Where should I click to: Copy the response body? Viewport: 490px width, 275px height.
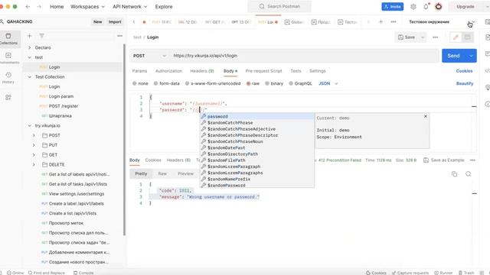pyautogui.click(x=454, y=174)
